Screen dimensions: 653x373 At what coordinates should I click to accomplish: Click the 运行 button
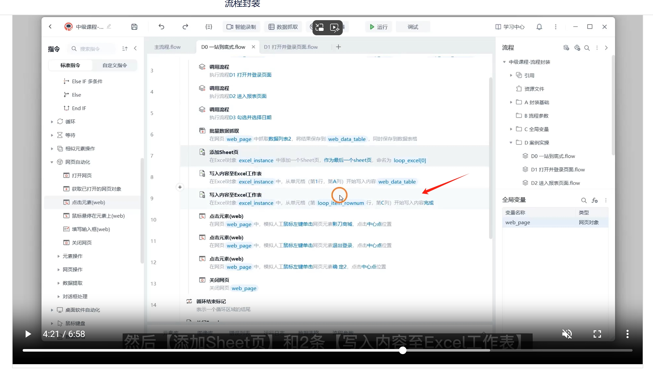(x=378, y=27)
